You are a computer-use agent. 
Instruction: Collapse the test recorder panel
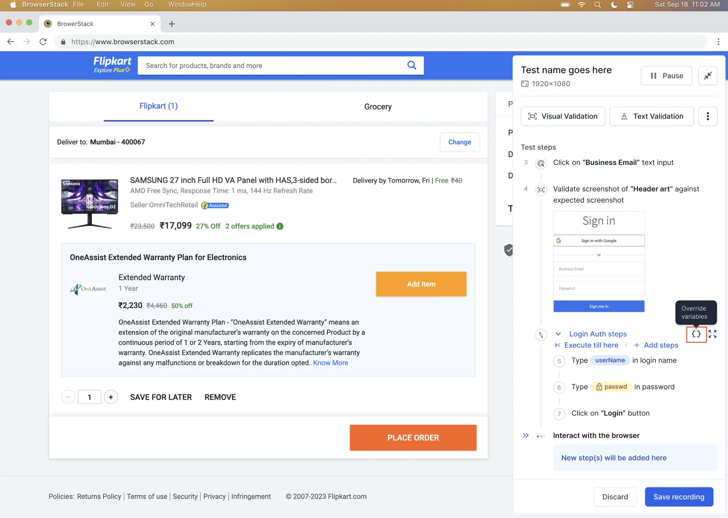coord(707,76)
